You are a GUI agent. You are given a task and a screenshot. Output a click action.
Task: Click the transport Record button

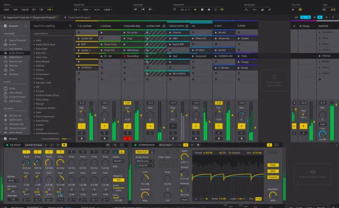(209, 10)
